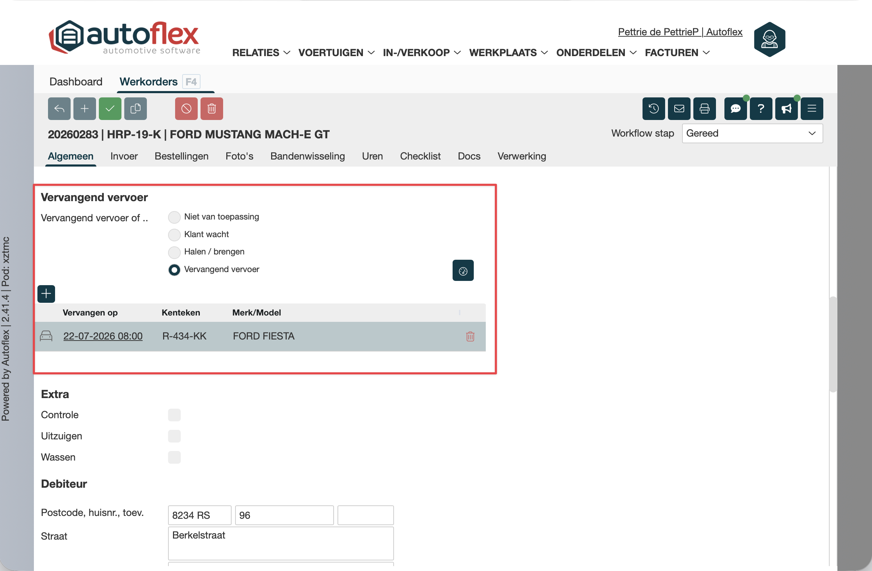The image size is (872, 571).
Task: Open planner icon beside Vervangend vervoer
Action: (x=463, y=270)
